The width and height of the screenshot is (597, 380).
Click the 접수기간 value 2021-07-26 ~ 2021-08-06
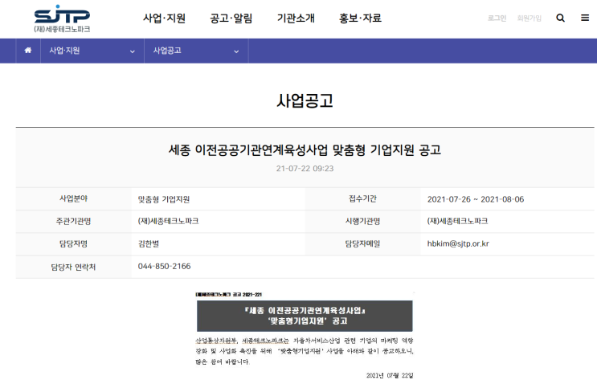coord(476,199)
